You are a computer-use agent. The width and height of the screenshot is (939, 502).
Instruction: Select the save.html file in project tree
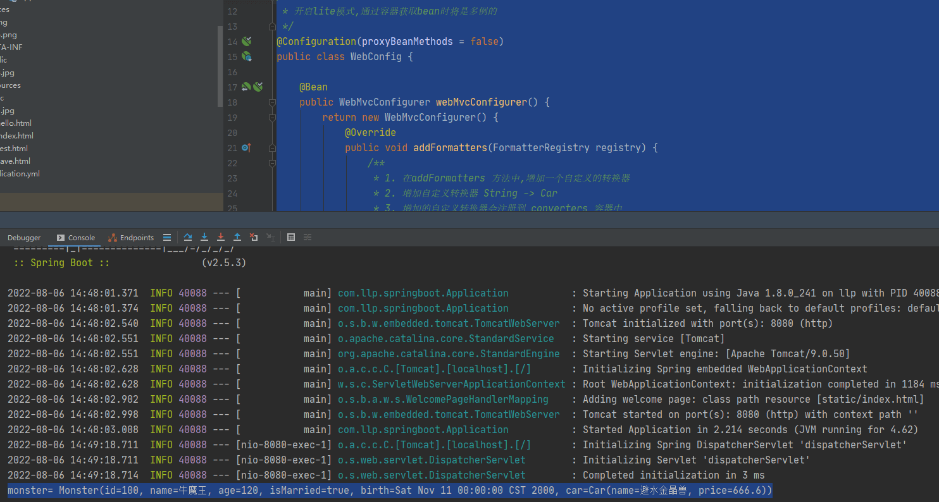pyautogui.click(x=15, y=161)
